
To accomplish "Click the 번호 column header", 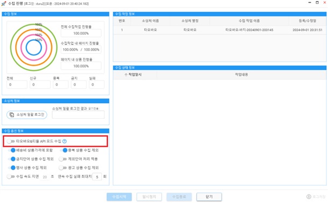I will coord(122,20).
